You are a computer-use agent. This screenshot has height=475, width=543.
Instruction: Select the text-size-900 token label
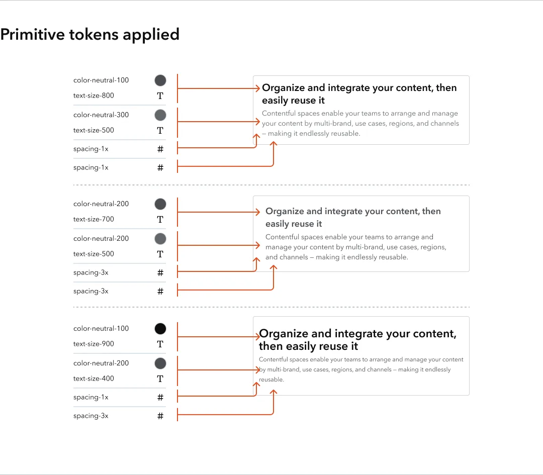[x=94, y=344]
